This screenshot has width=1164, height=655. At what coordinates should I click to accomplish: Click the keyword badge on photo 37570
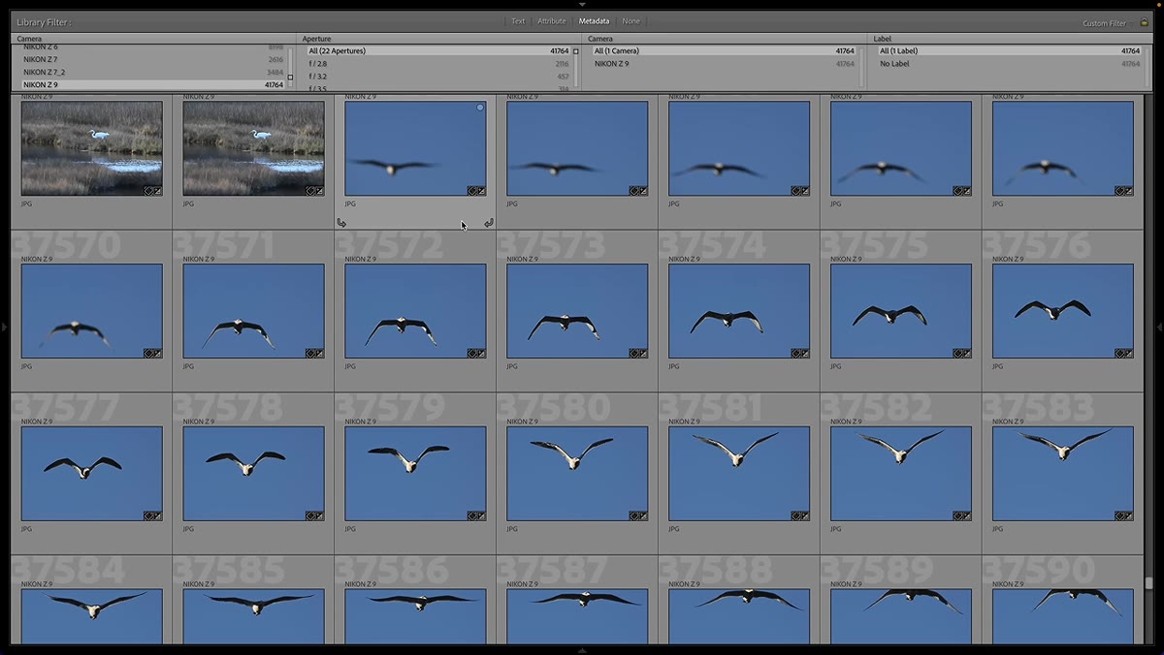(148, 354)
